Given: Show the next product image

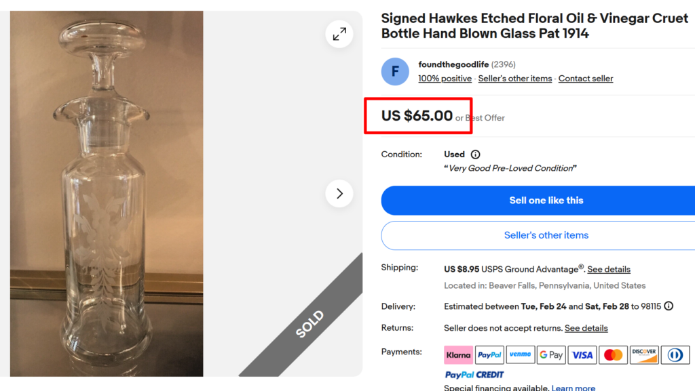Looking at the screenshot, I should (339, 194).
